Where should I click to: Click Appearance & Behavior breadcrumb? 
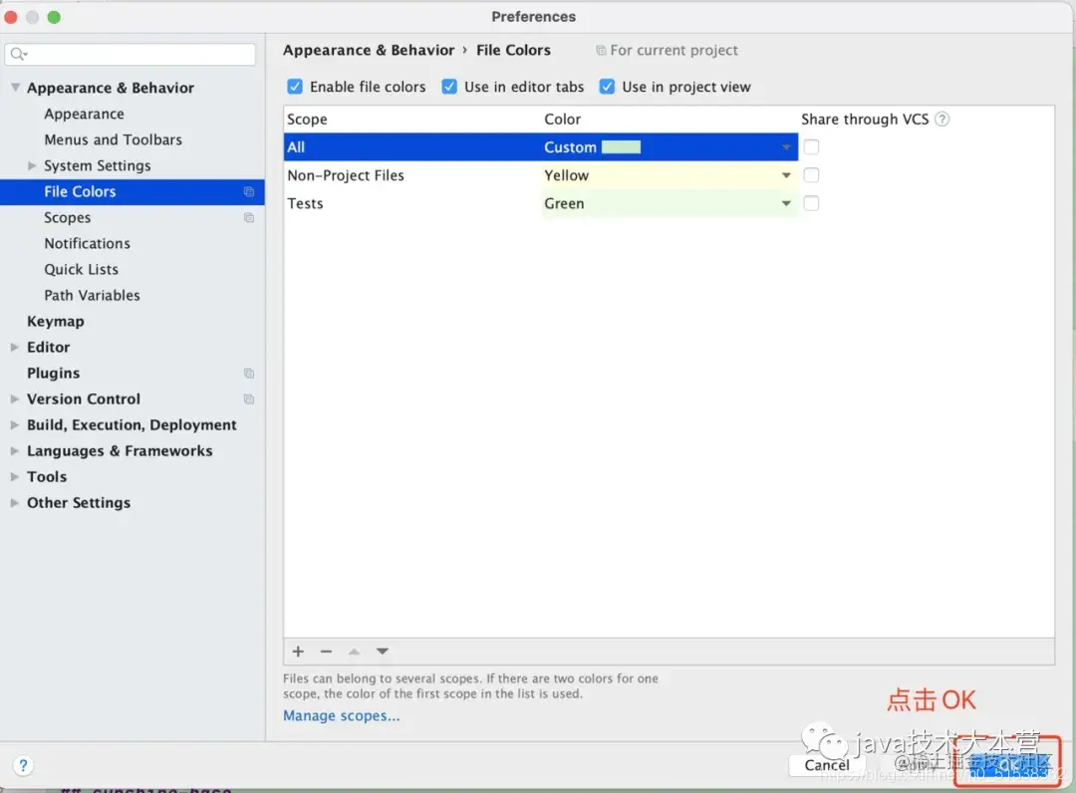coord(369,50)
